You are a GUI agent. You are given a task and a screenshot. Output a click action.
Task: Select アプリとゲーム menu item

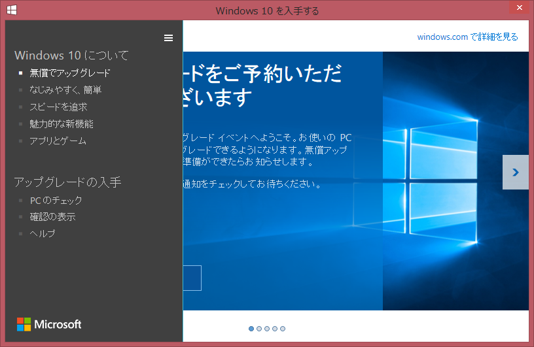(x=58, y=141)
